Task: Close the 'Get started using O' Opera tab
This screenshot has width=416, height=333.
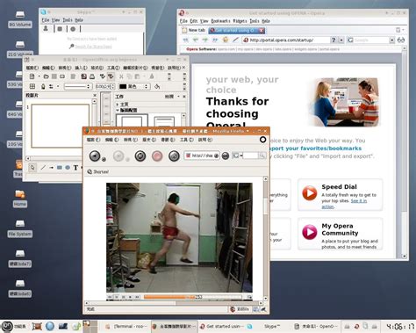Action: pyautogui.click(x=262, y=31)
